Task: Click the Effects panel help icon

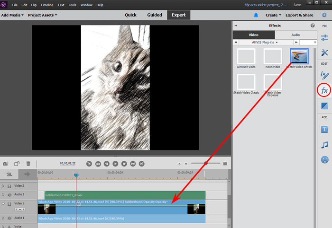Action: [x=313, y=26]
